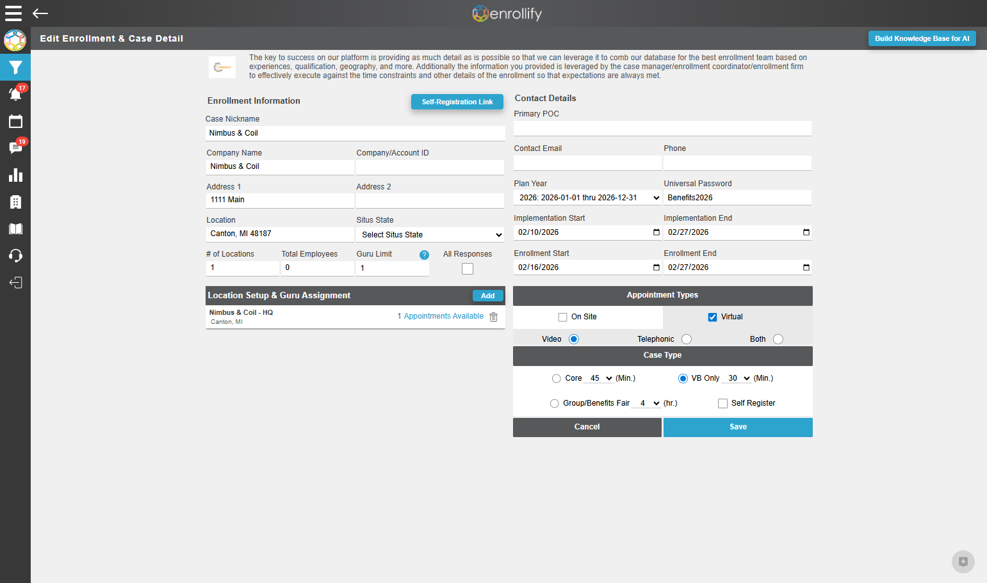This screenshot has height=583, width=987.
Task: Save the enrollment case
Action: pyautogui.click(x=738, y=427)
